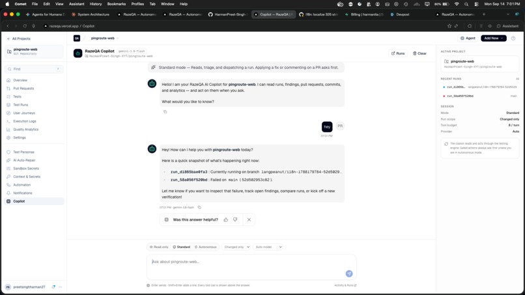Focus the 'Ask about pingroute-web' message box

click(251, 267)
